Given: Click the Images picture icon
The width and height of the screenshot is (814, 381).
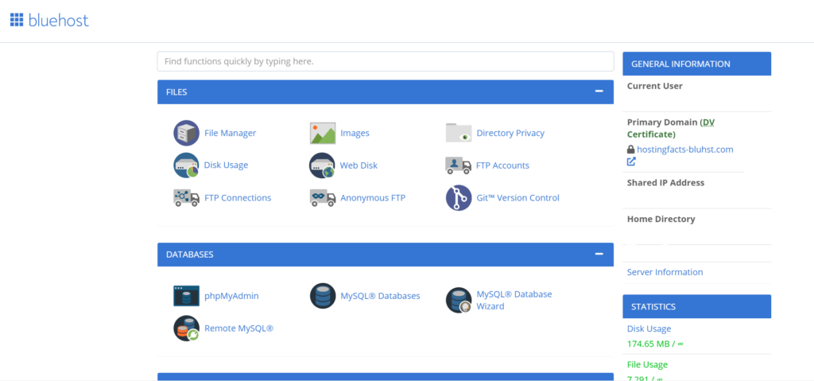Looking at the screenshot, I should tap(323, 133).
